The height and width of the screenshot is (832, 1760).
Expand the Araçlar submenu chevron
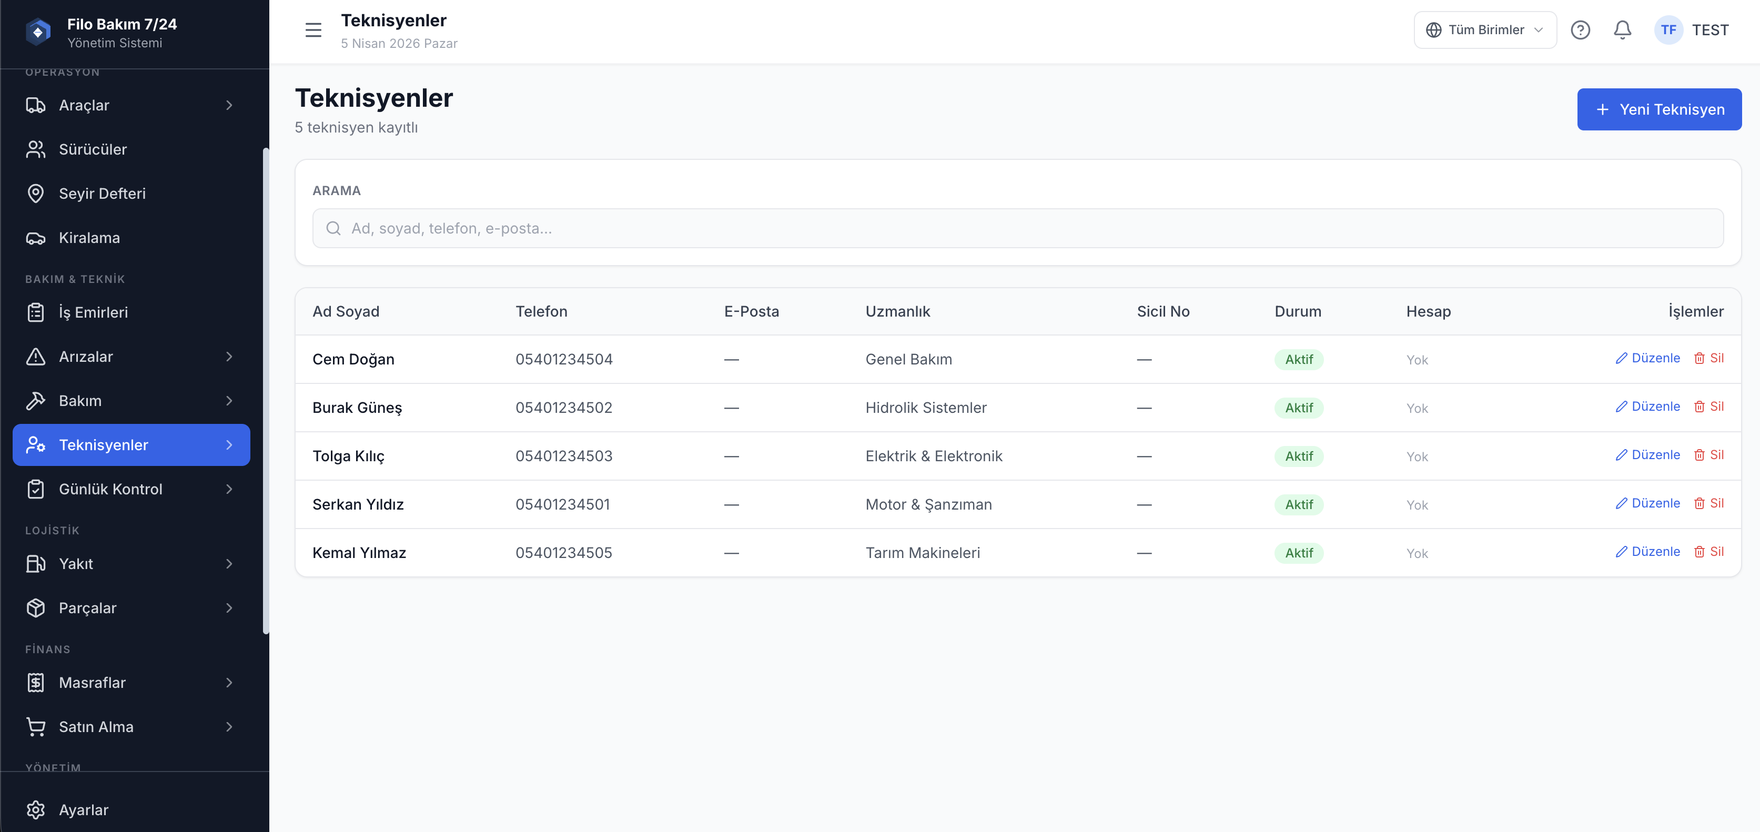(x=229, y=105)
